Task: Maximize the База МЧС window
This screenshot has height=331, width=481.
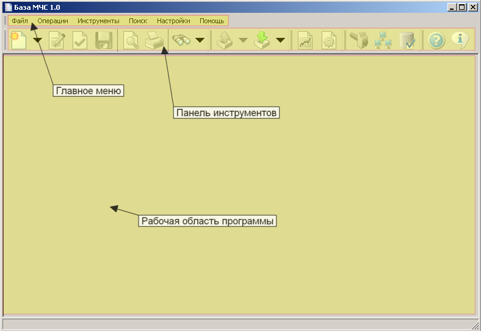Action: (x=462, y=7)
